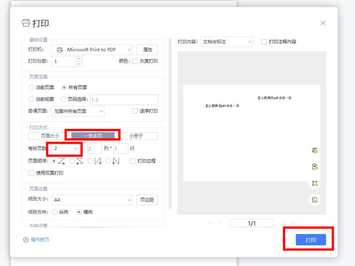Choose the vertical downward page order option

90,161
